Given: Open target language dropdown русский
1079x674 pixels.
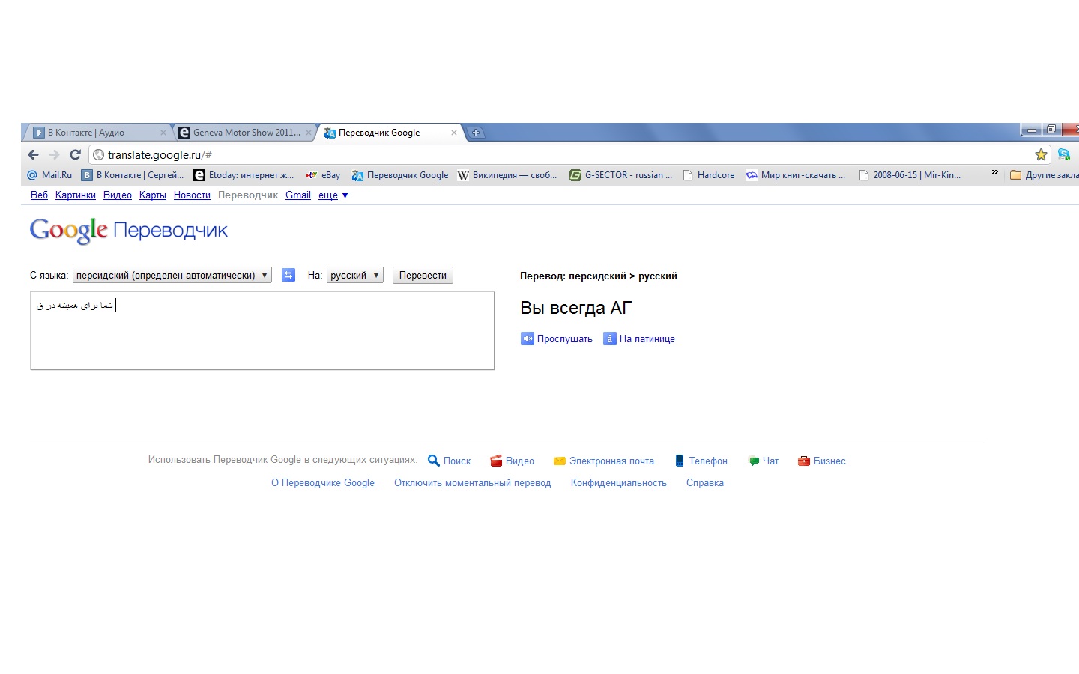Looking at the screenshot, I should [355, 275].
